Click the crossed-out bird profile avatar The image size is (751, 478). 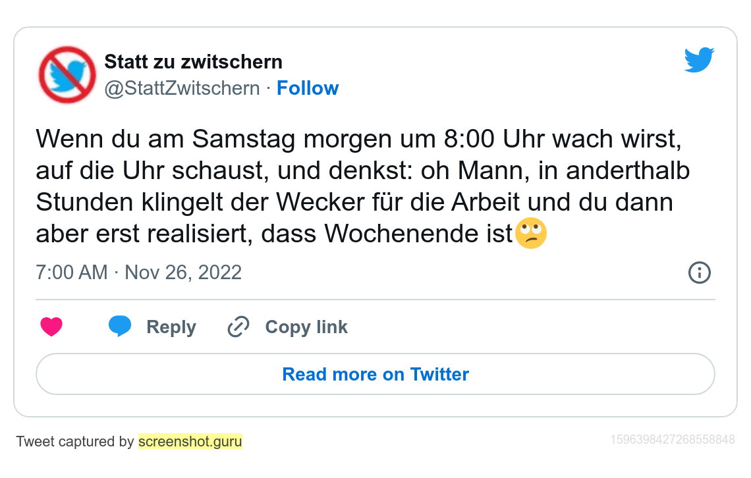coord(67,75)
